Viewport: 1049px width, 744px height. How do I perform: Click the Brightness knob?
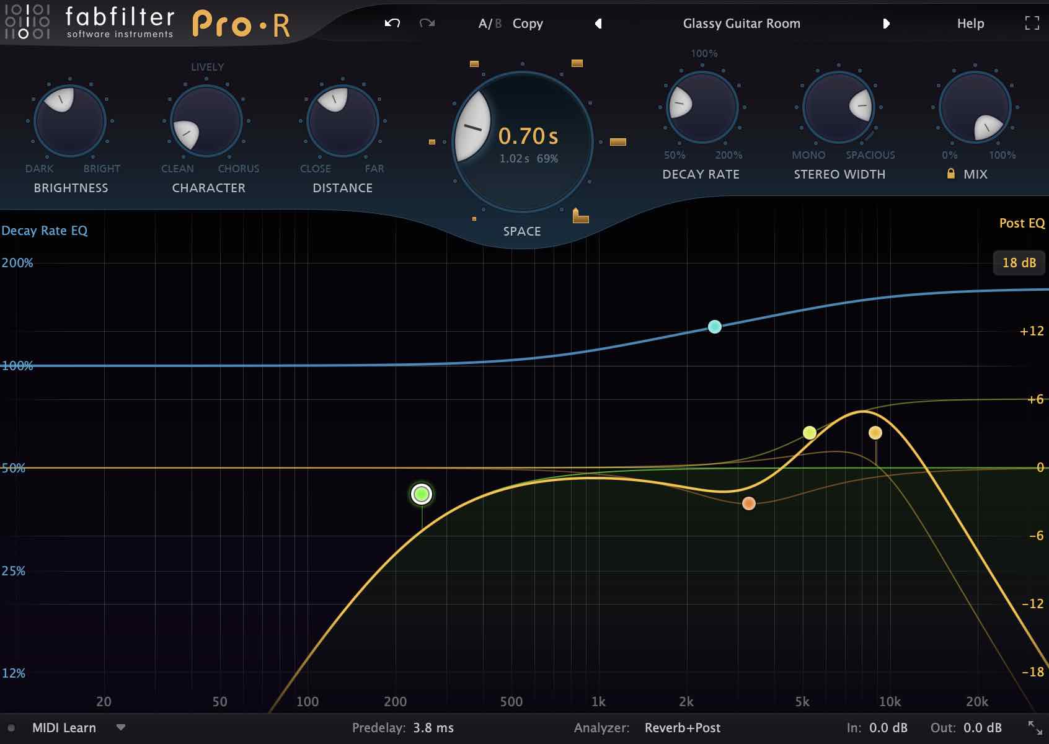(x=70, y=121)
